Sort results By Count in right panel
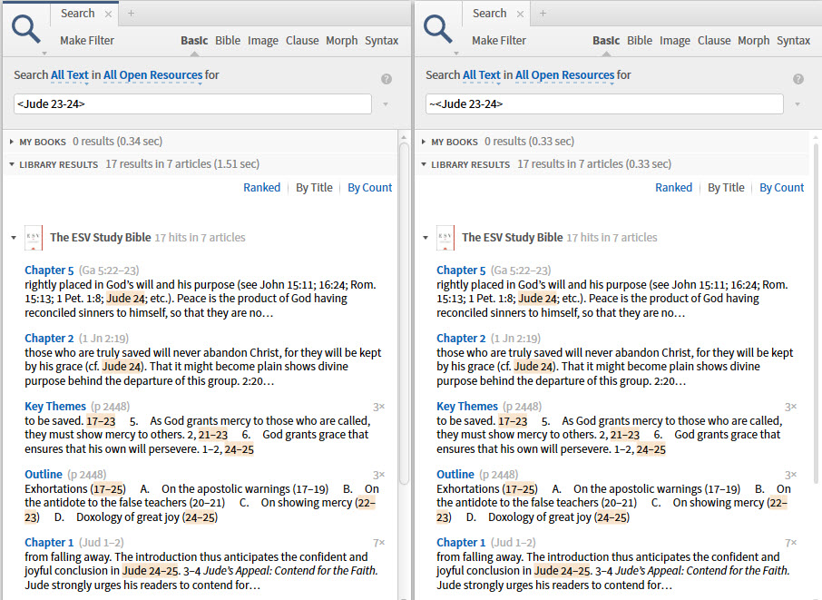Screen dimensions: 822x600 pyautogui.click(x=782, y=187)
